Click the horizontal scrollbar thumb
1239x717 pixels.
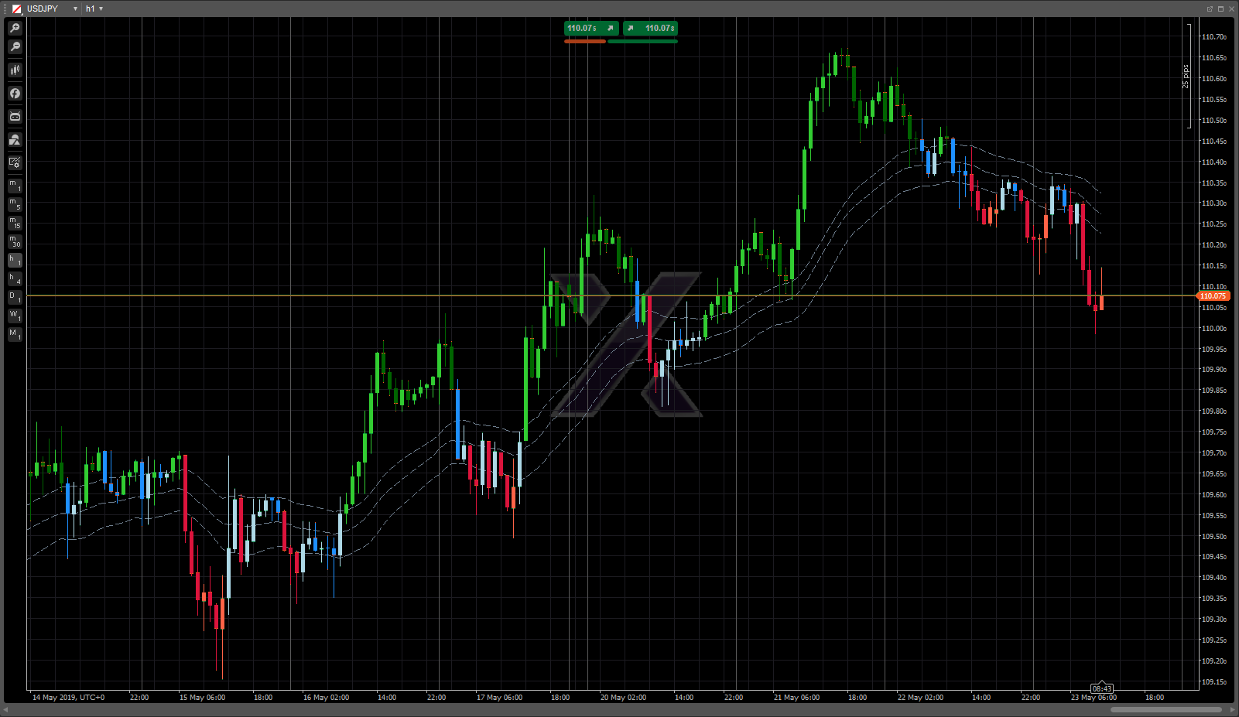pyautogui.click(x=1165, y=709)
